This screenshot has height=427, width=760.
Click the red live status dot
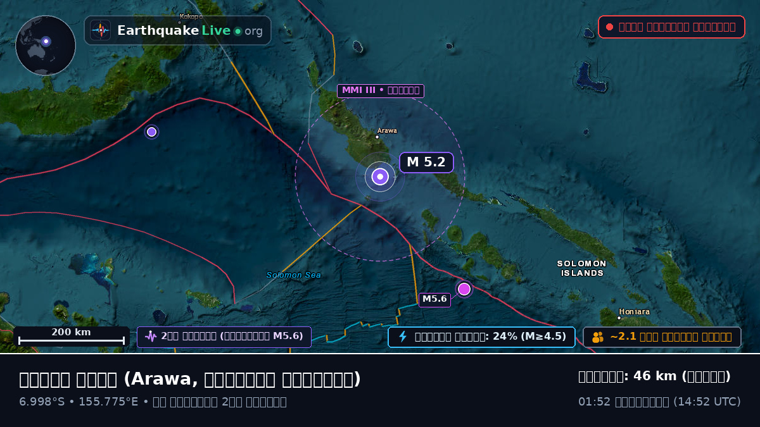[x=609, y=27]
